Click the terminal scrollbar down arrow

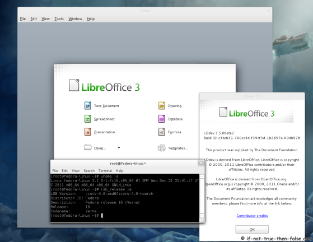[202, 216]
